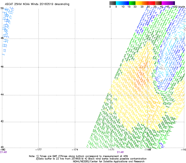Click the '25' label under the color scale
The width and height of the screenshot is (186, 163).
142,7
